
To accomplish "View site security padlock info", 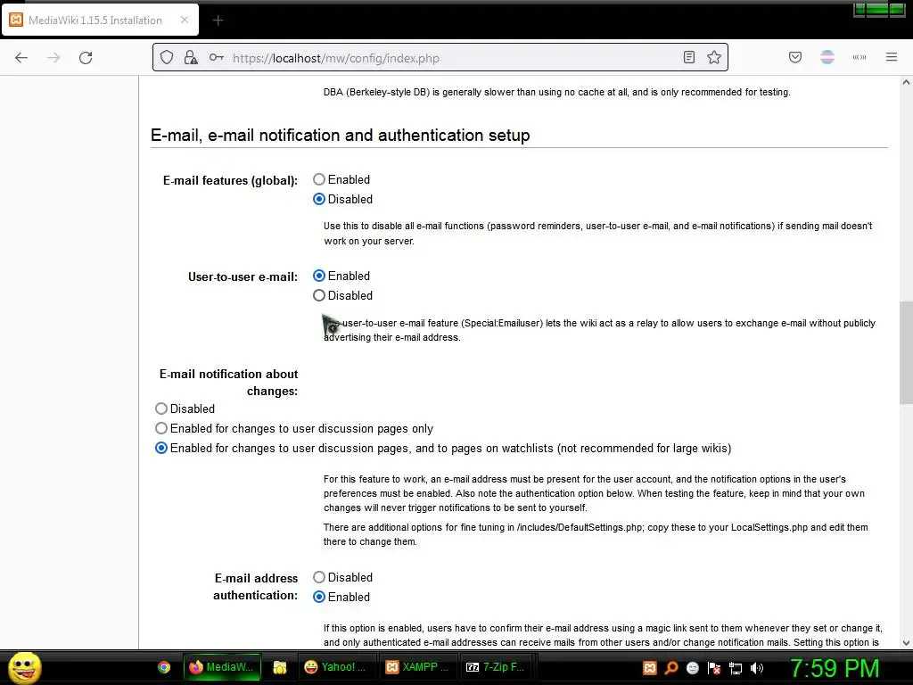I will click(x=191, y=58).
